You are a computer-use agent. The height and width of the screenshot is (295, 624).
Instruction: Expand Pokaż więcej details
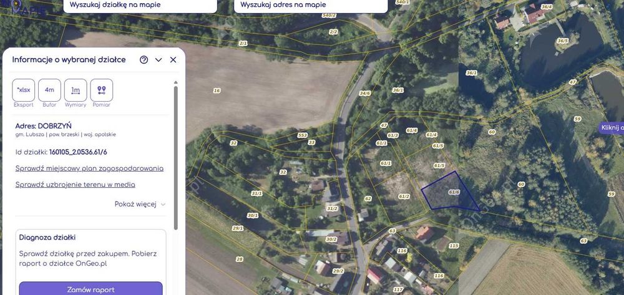[140, 204]
